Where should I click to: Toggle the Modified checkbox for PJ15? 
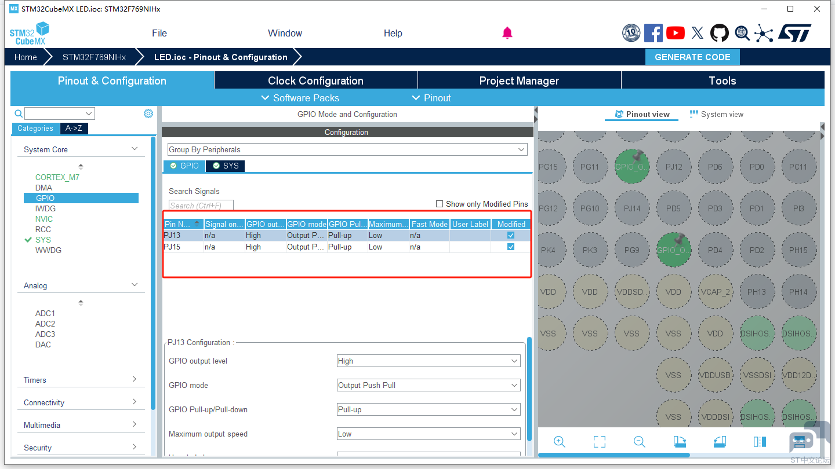(x=511, y=247)
